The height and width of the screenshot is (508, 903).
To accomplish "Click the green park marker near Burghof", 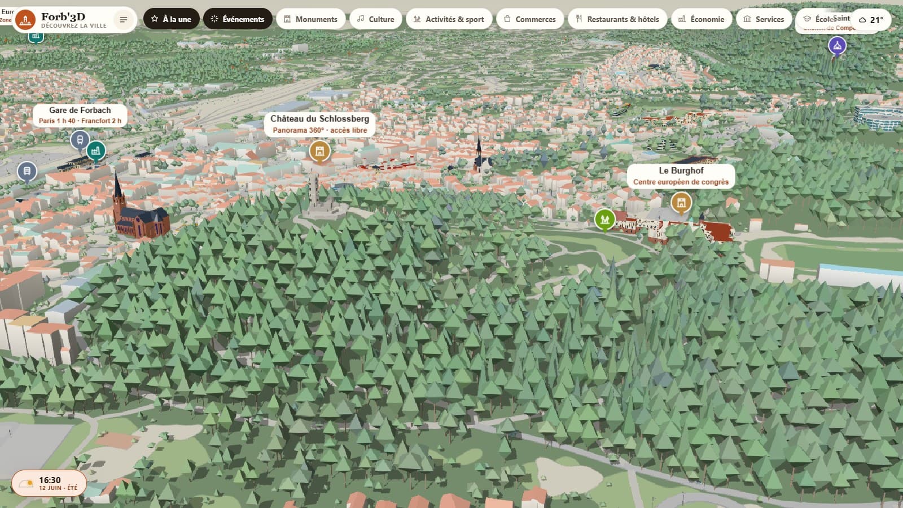I will click(x=604, y=219).
